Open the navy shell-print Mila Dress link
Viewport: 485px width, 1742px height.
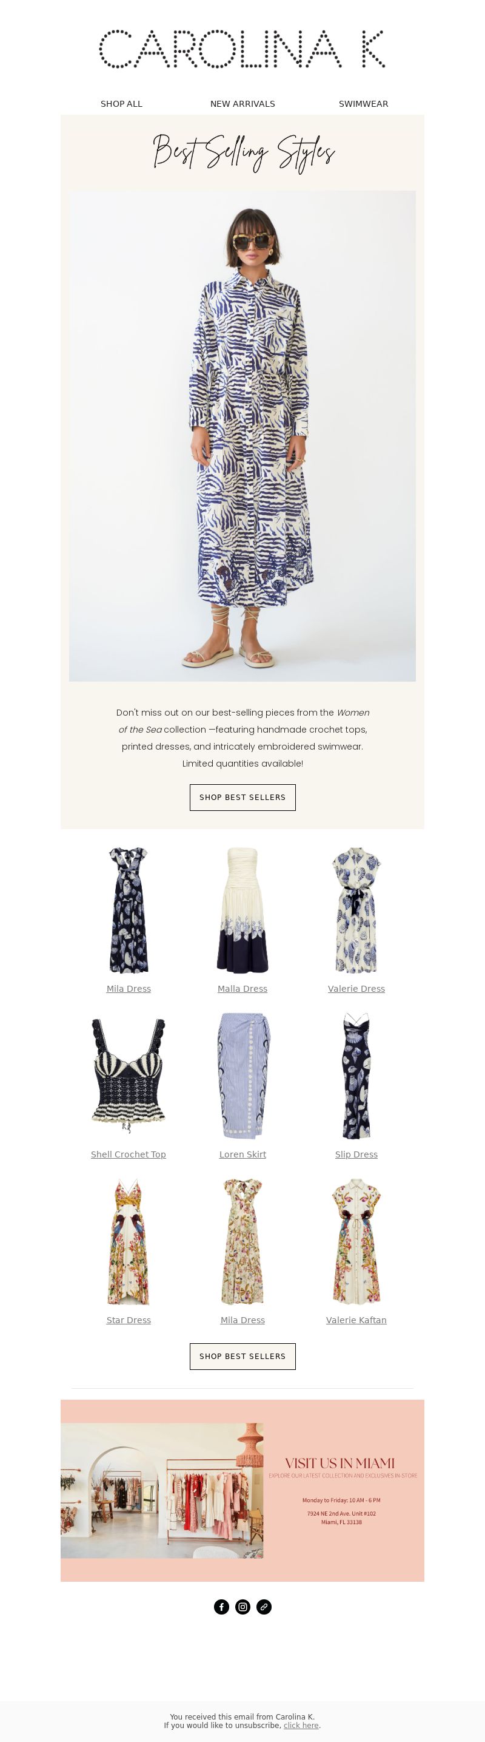click(129, 989)
